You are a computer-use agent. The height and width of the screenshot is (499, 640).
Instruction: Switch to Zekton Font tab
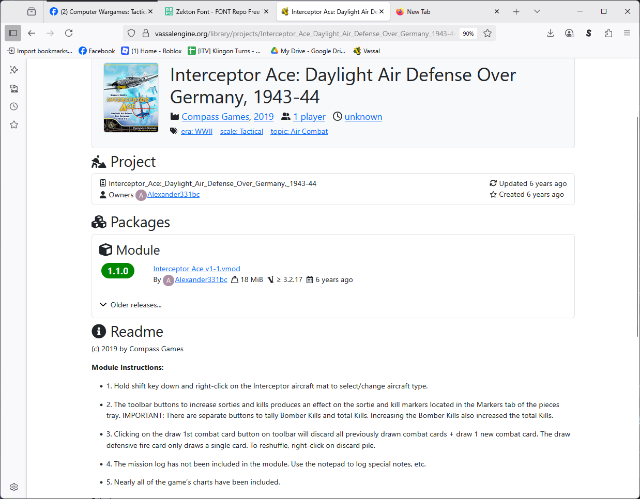(x=217, y=11)
